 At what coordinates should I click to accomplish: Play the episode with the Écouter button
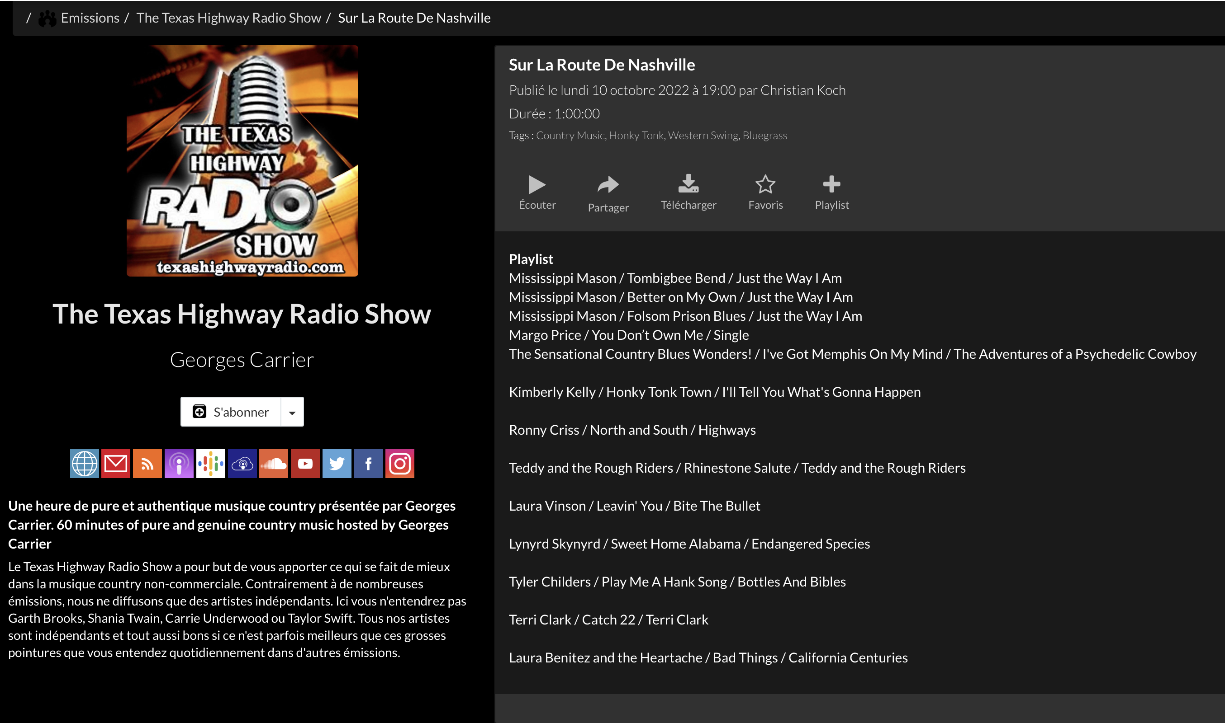[x=537, y=192]
